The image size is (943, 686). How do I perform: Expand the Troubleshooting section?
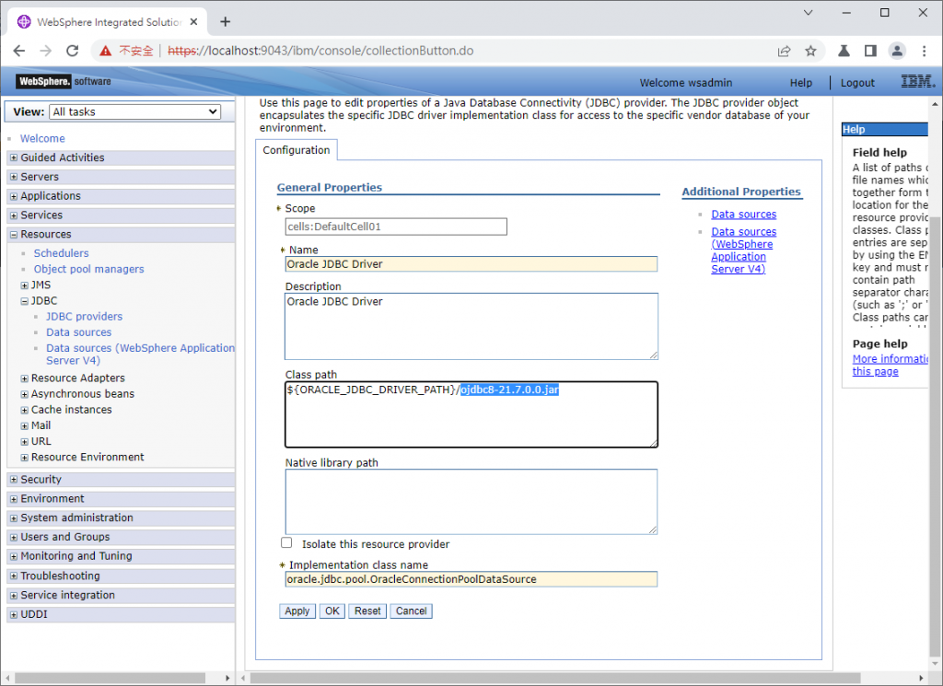click(x=14, y=576)
